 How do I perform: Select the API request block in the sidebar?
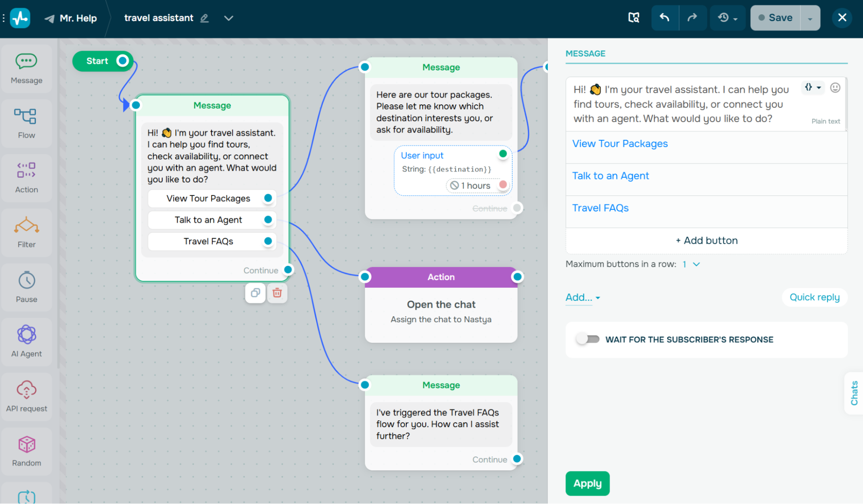coord(26,397)
